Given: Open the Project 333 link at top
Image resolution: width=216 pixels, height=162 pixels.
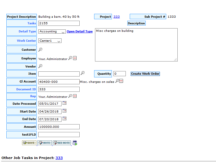Looking at the screenshot, I should (116, 17).
